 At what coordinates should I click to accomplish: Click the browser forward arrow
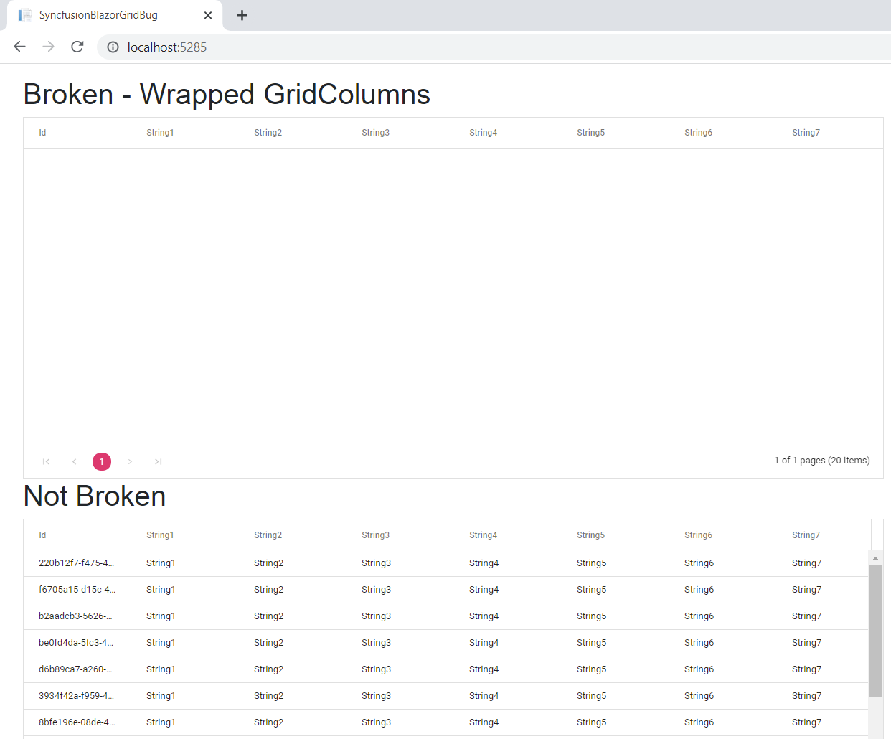(x=48, y=47)
